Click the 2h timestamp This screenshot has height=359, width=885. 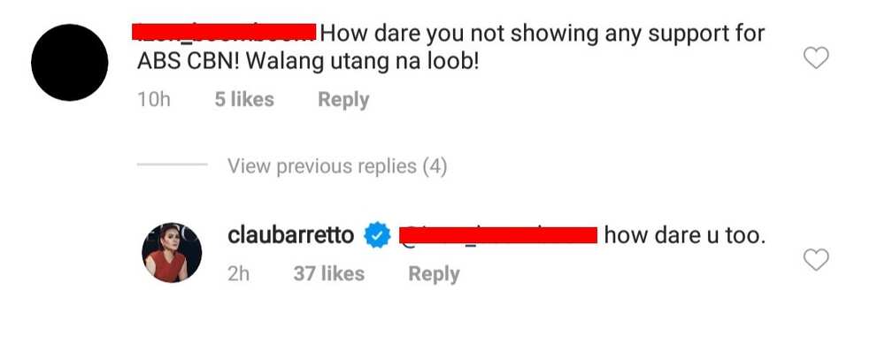click(x=238, y=274)
